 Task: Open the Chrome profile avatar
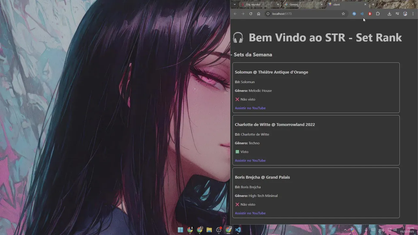click(405, 14)
